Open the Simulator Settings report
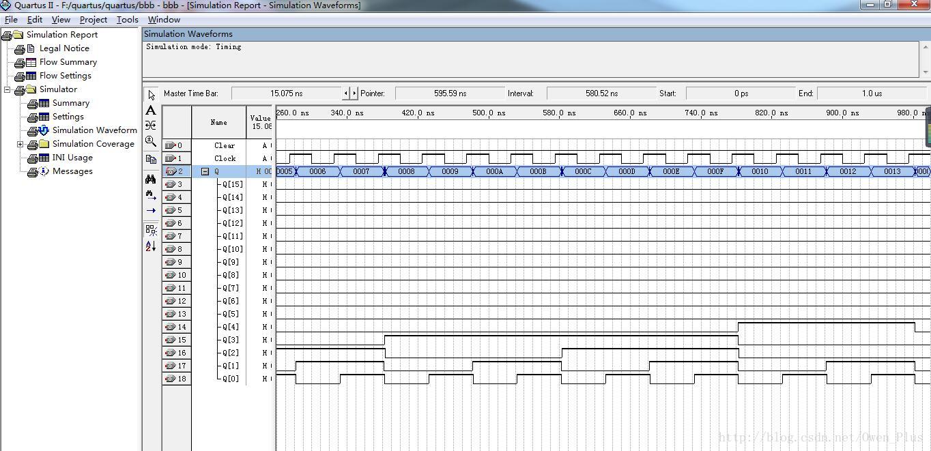The image size is (931, 451). 68,117
